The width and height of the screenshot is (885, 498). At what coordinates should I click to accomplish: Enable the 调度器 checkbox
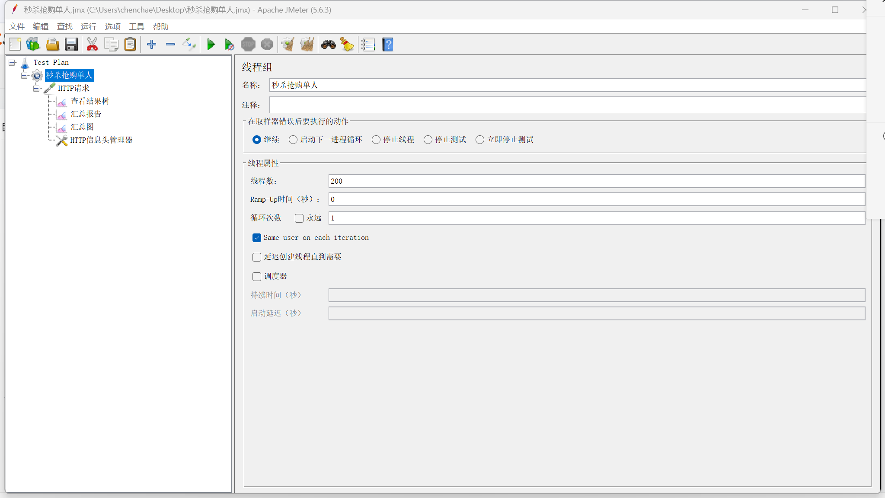[x=257, y=277]
